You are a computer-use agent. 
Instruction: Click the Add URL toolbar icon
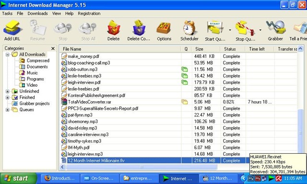(12, 28)
